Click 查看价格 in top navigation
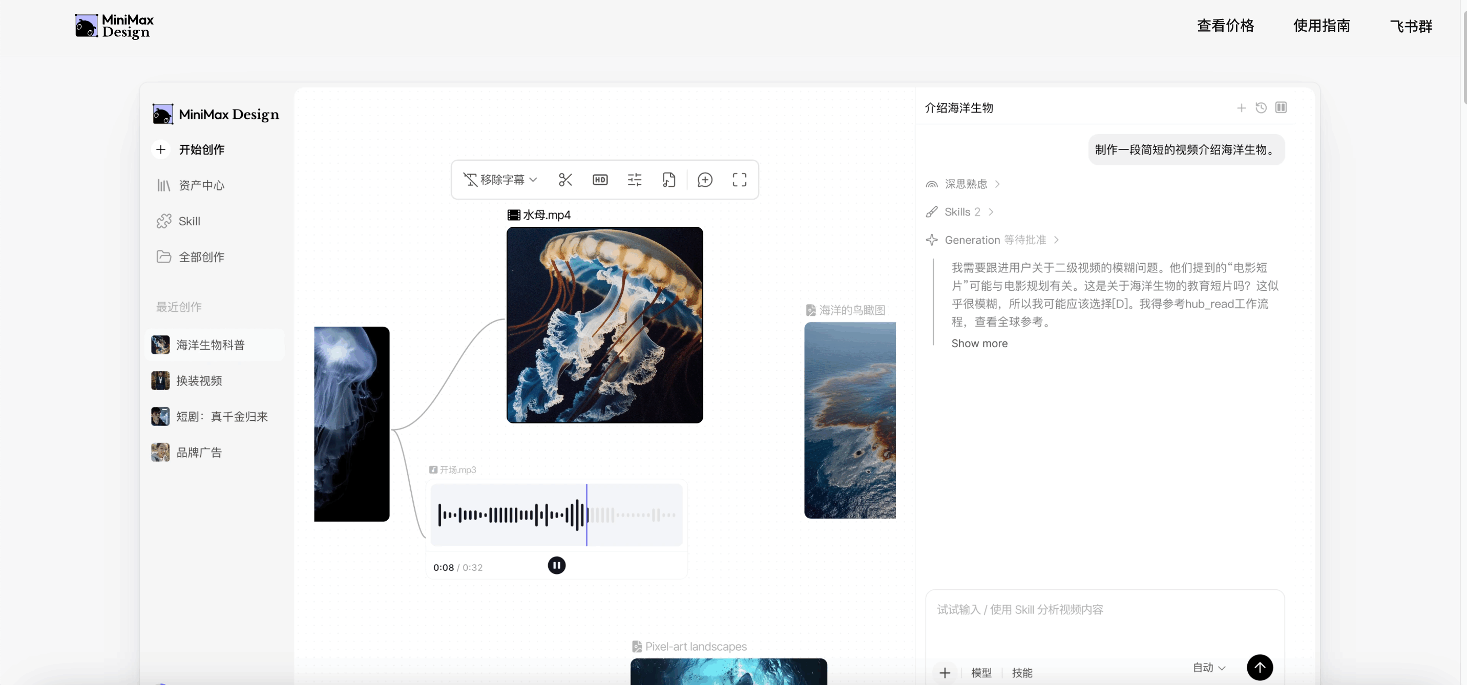Screen dimensions: 1467x685 [x=1225, y=26]
